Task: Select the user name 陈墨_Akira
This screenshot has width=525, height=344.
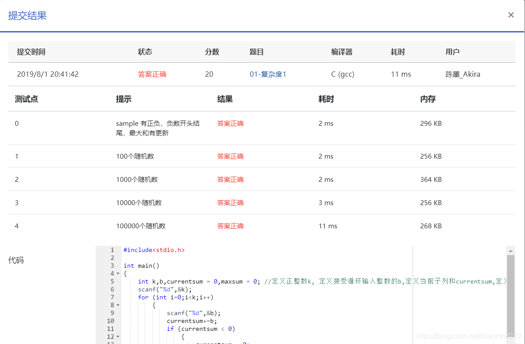Action: coord(463,74)
